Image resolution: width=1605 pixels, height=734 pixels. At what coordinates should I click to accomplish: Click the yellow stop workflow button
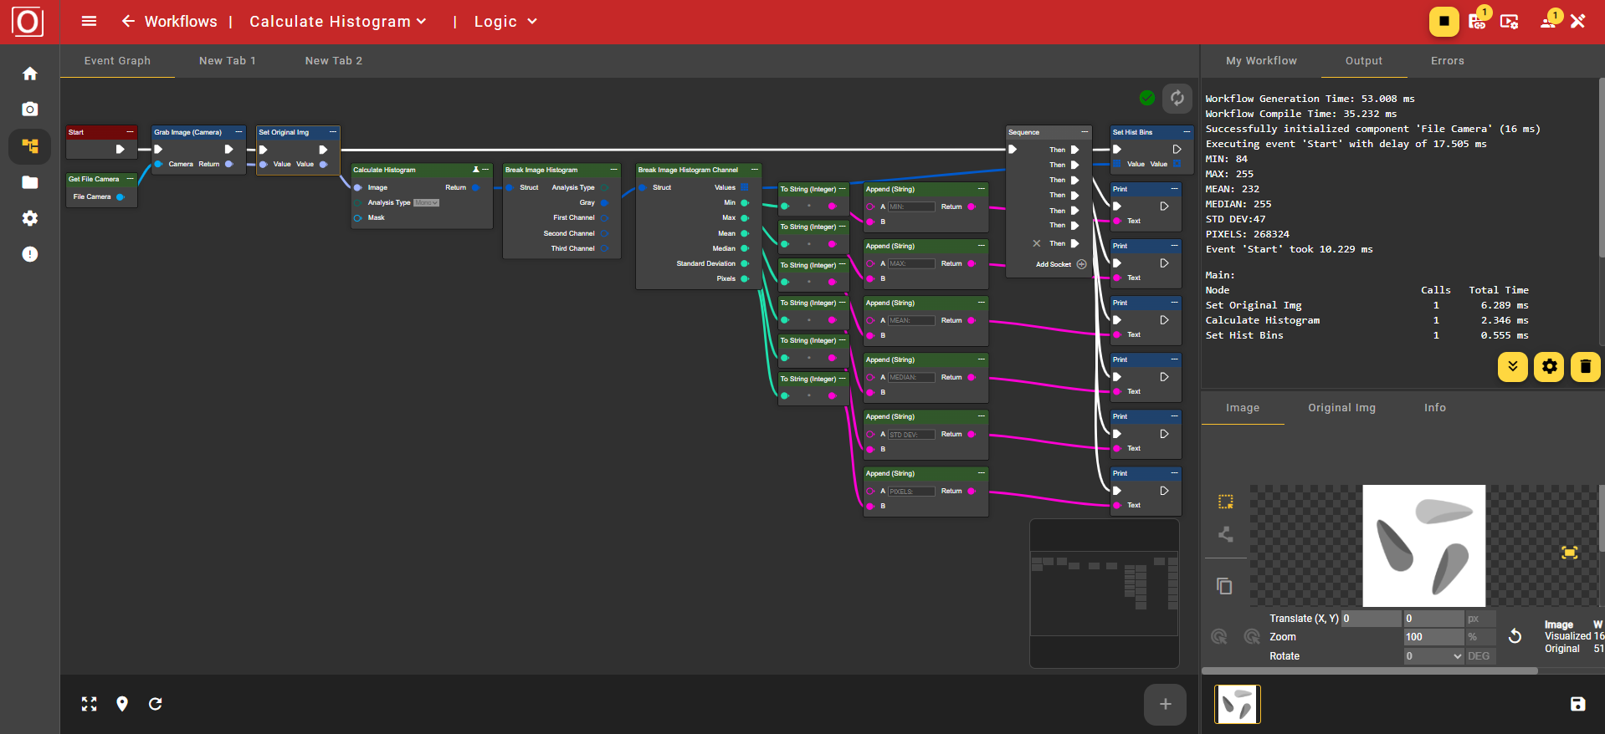[x=1443, y=22]
